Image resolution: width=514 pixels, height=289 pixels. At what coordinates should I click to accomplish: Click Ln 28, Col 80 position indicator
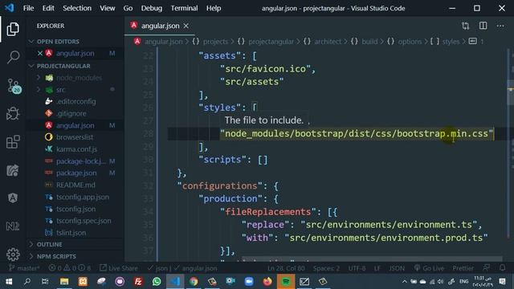tap(286, 268)
